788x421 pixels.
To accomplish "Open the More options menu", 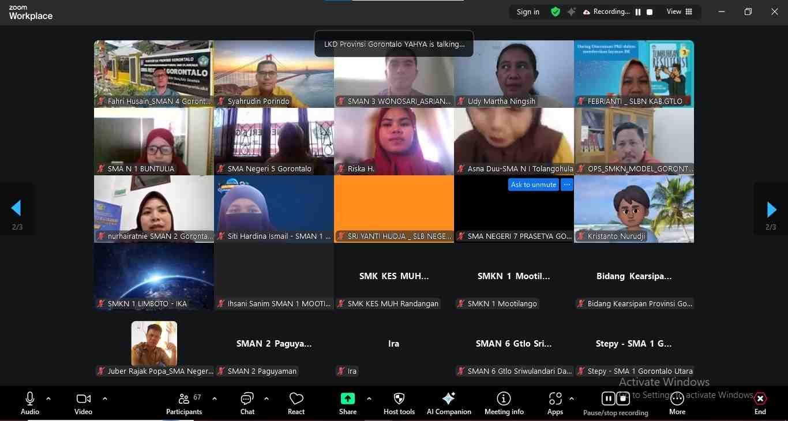I will click(677, 403).
